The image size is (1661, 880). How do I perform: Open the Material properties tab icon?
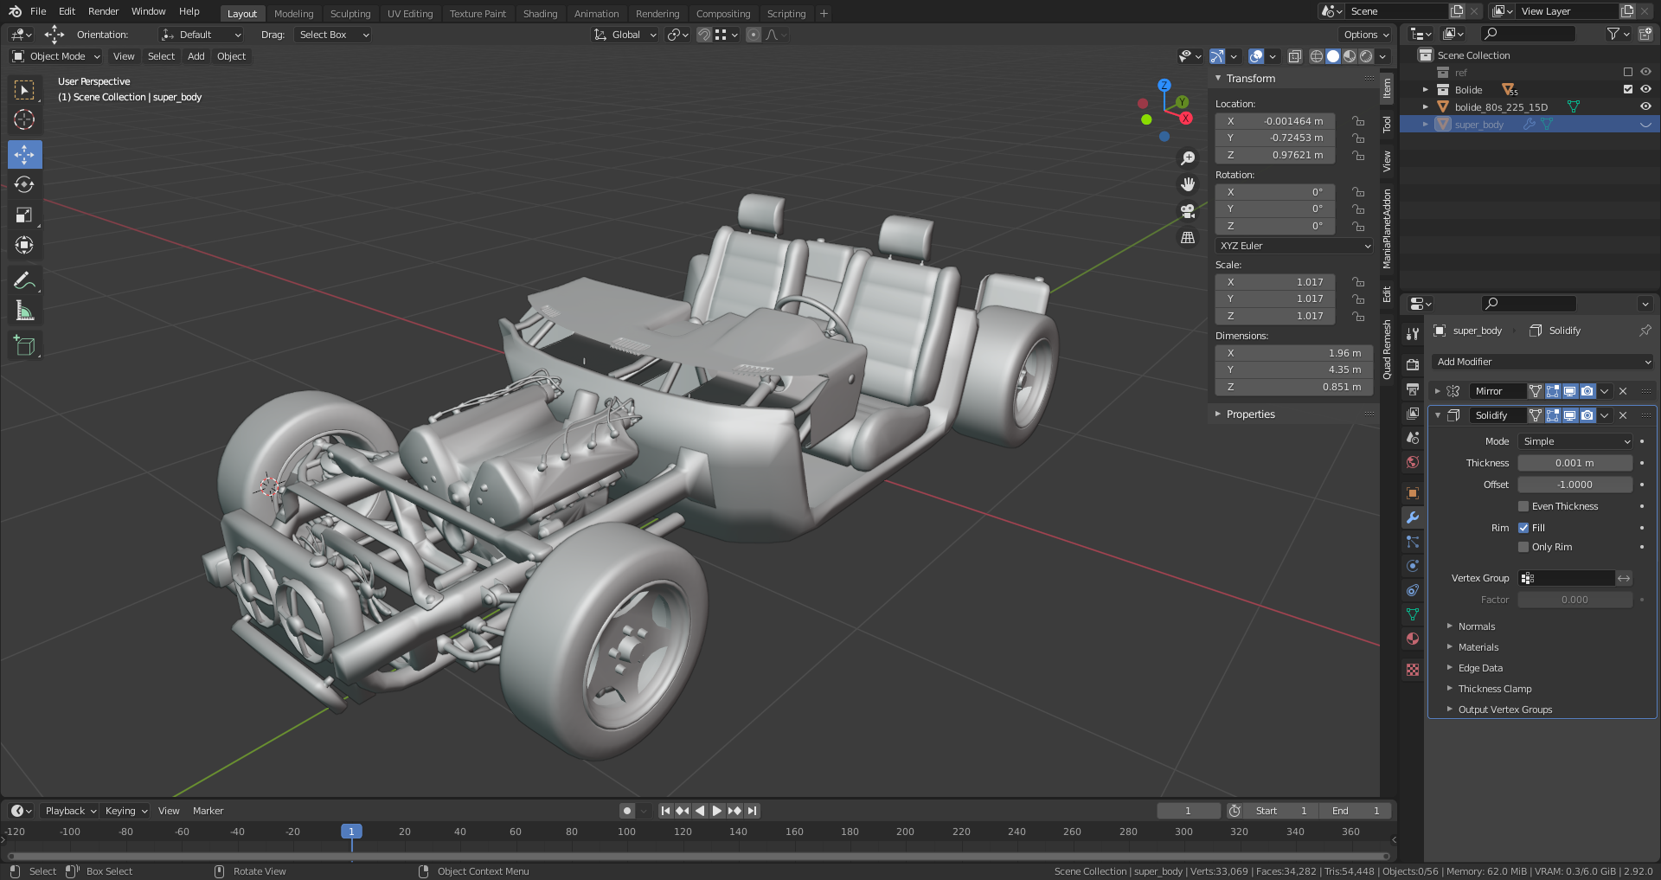pyautogui.click(x=1413, y=639)
